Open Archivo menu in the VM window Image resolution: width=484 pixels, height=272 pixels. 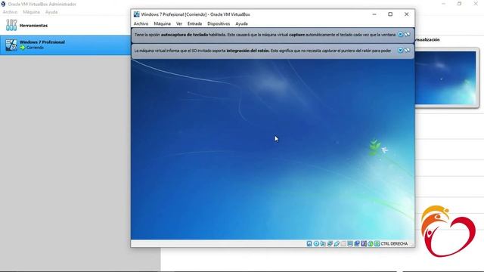[x=141, y=23]
